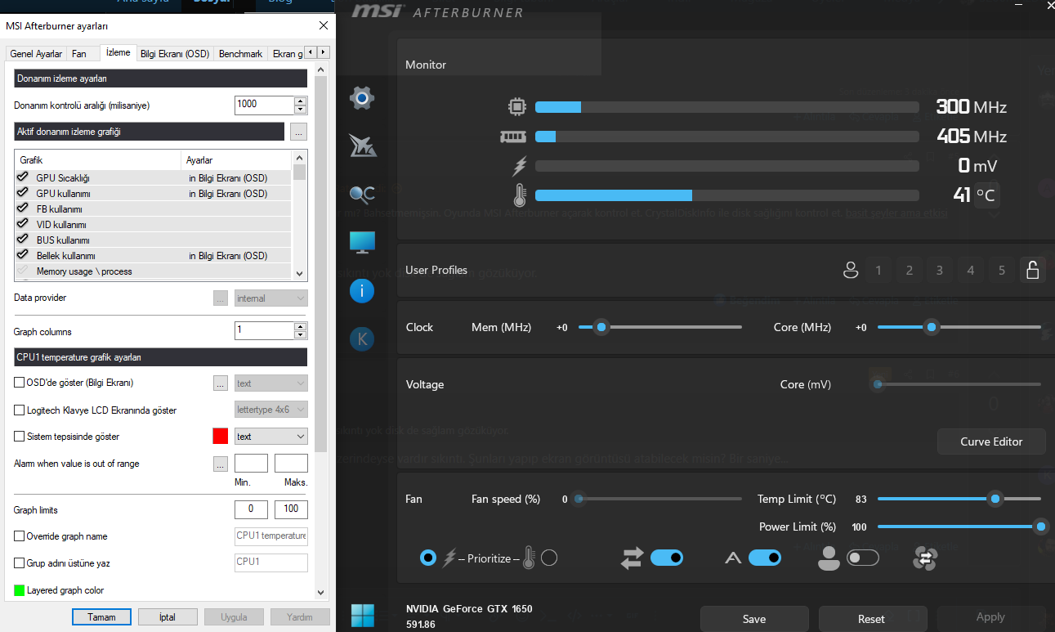This screenshot has width=1055, height=632.
Task: Click the Core (MHz) clock slider handle
Action: pos(931,327)
